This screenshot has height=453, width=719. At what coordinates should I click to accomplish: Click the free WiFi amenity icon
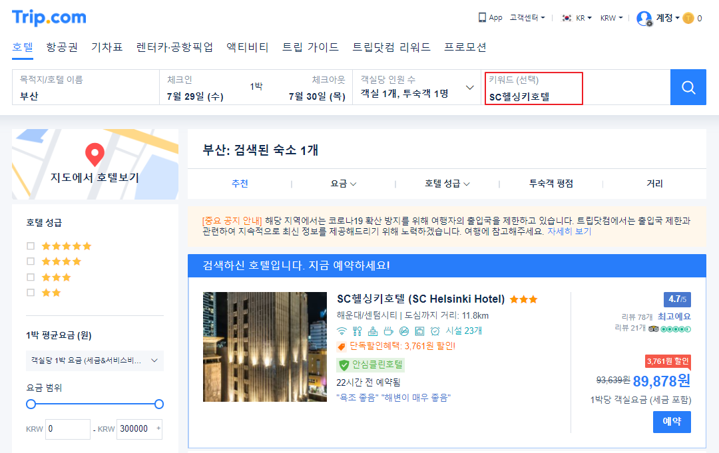[x=342, y=331]
